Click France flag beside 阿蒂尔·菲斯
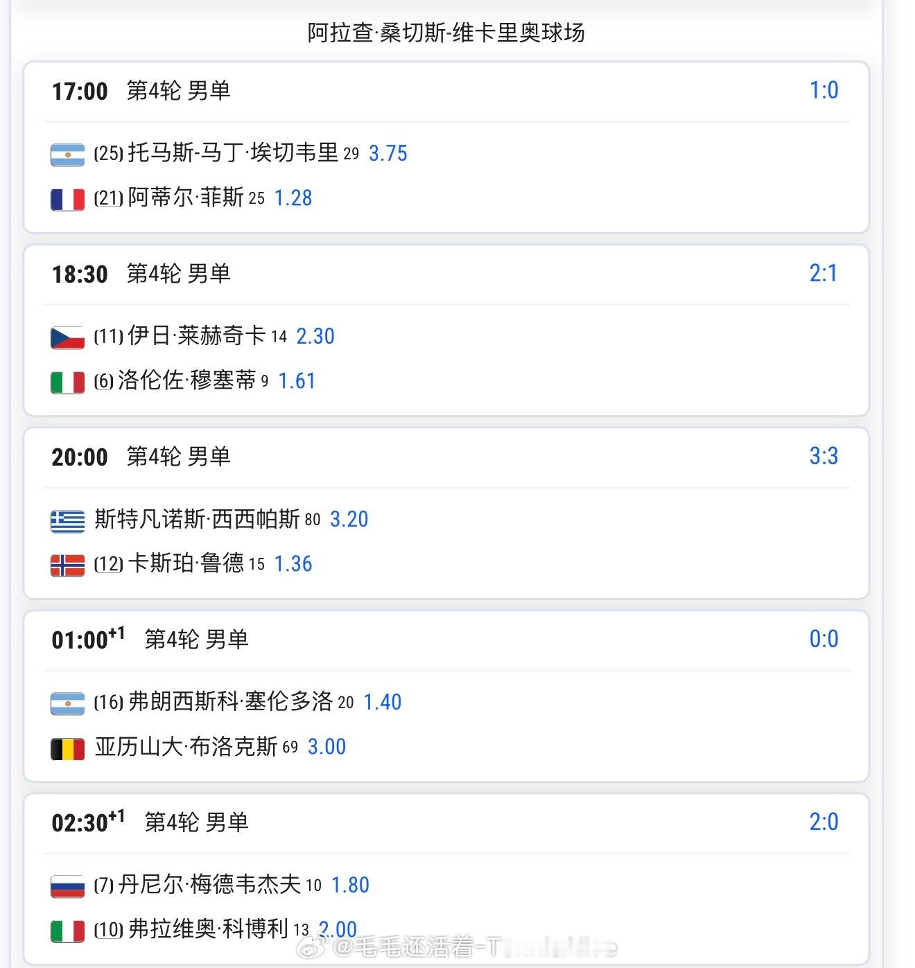This screenshot has height=968, width=915. [x=67, y=199]
